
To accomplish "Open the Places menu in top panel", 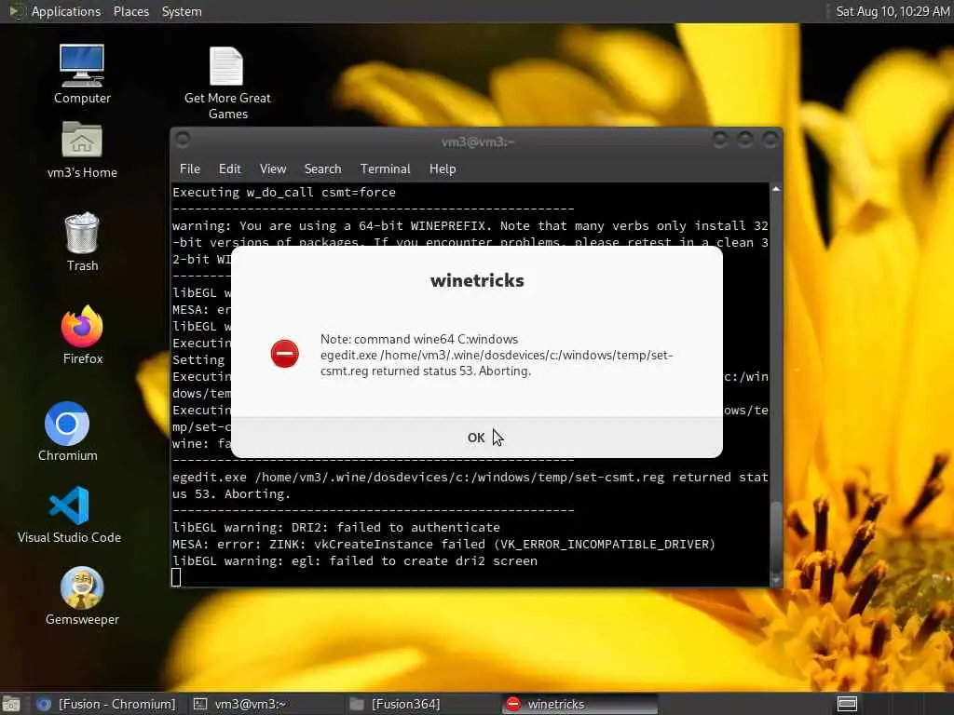I will 130,11.
